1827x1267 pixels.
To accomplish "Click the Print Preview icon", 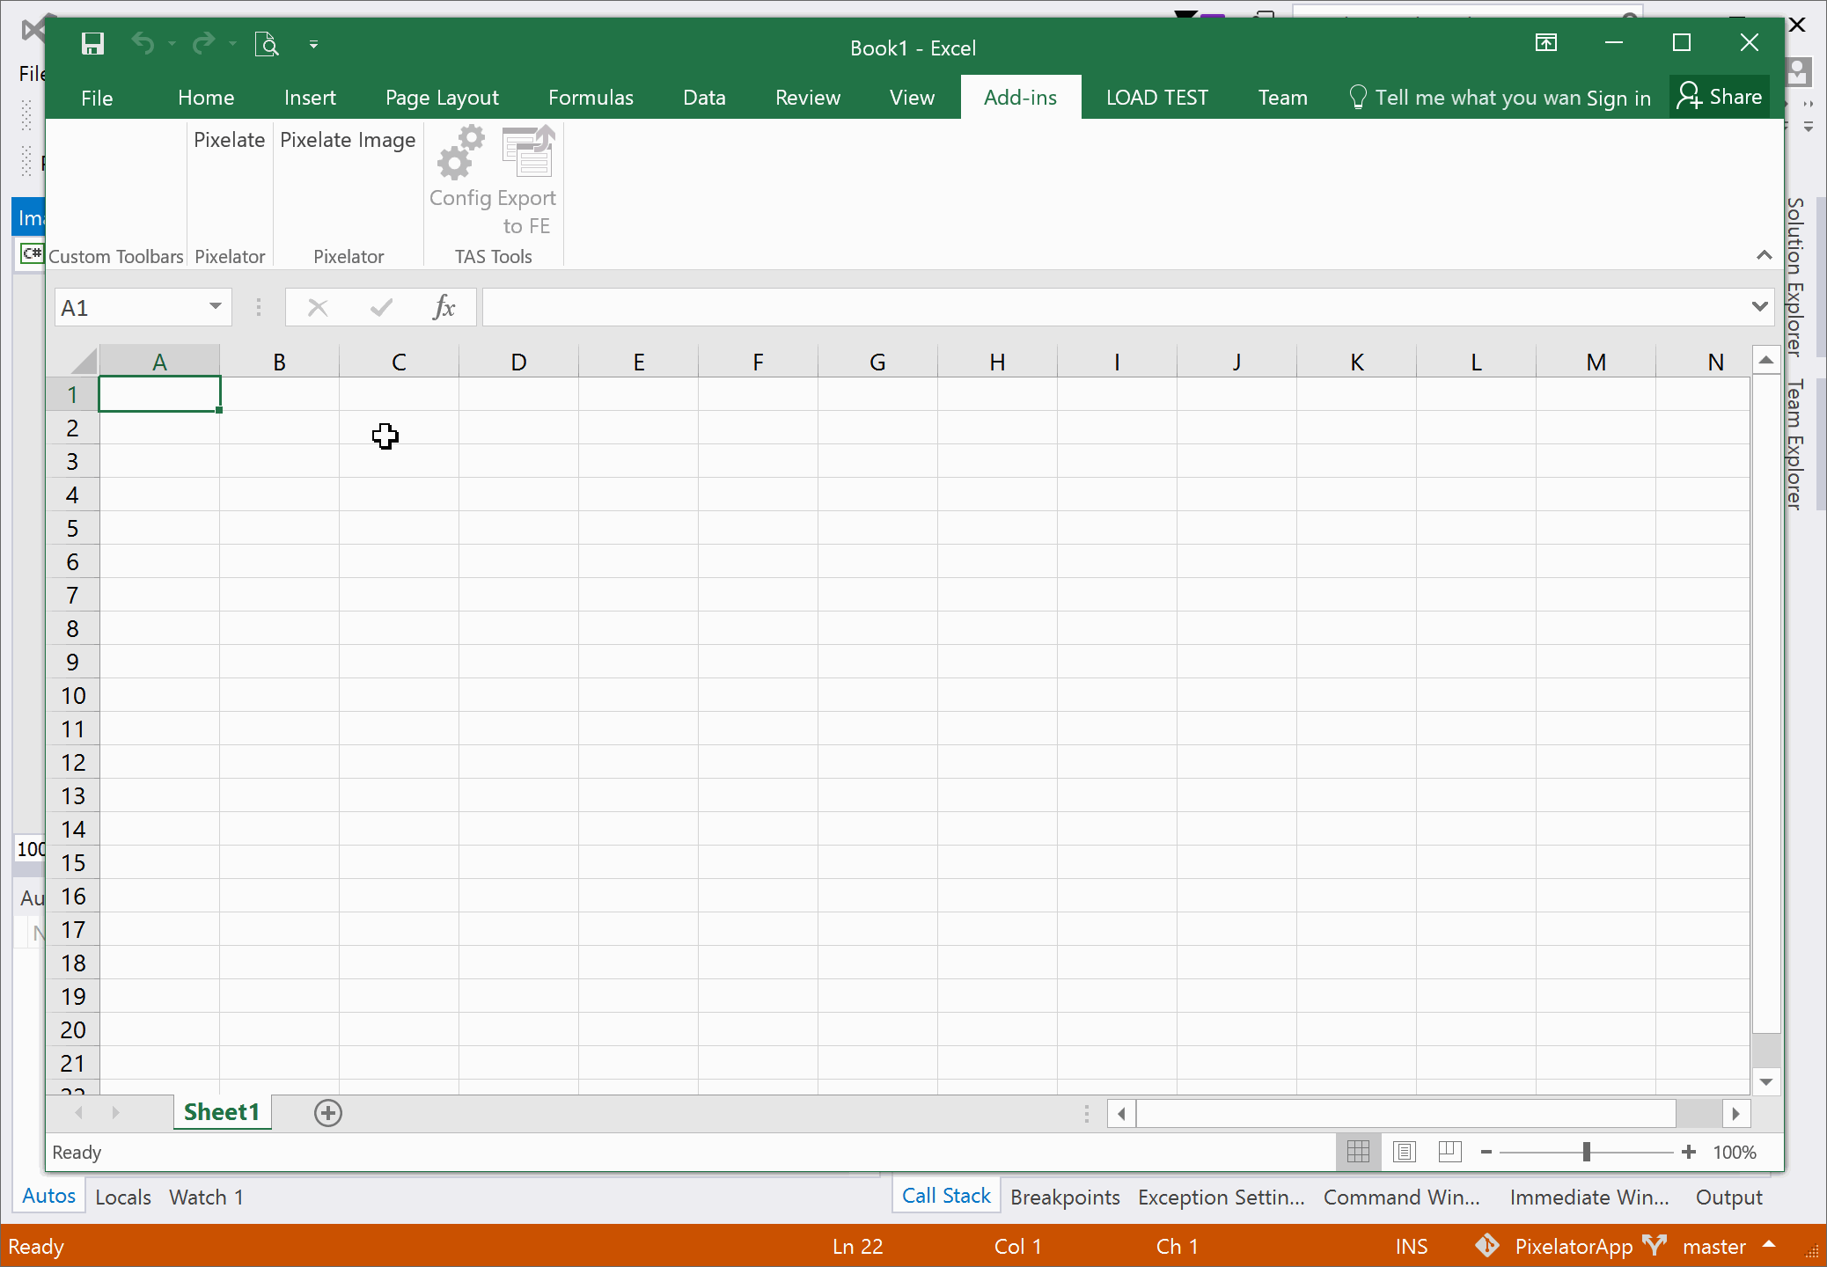I will 266,44.
